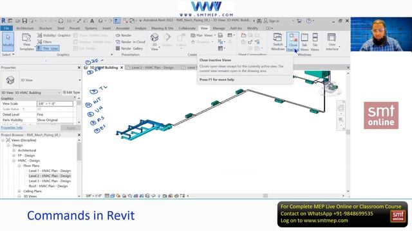Toggle the Thin Lines option

coord(48,49)
